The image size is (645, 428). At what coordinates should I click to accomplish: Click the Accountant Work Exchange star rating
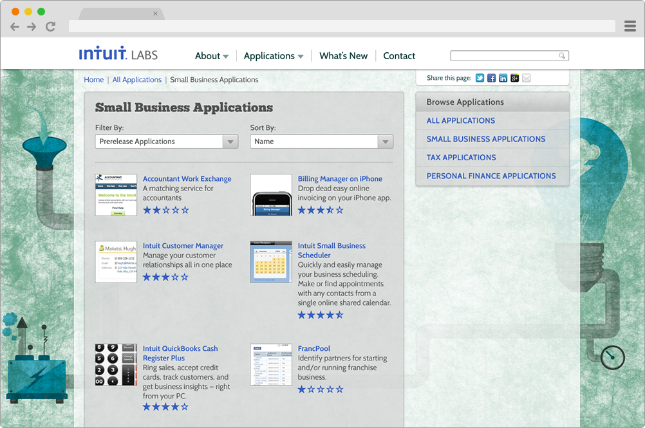166,210
